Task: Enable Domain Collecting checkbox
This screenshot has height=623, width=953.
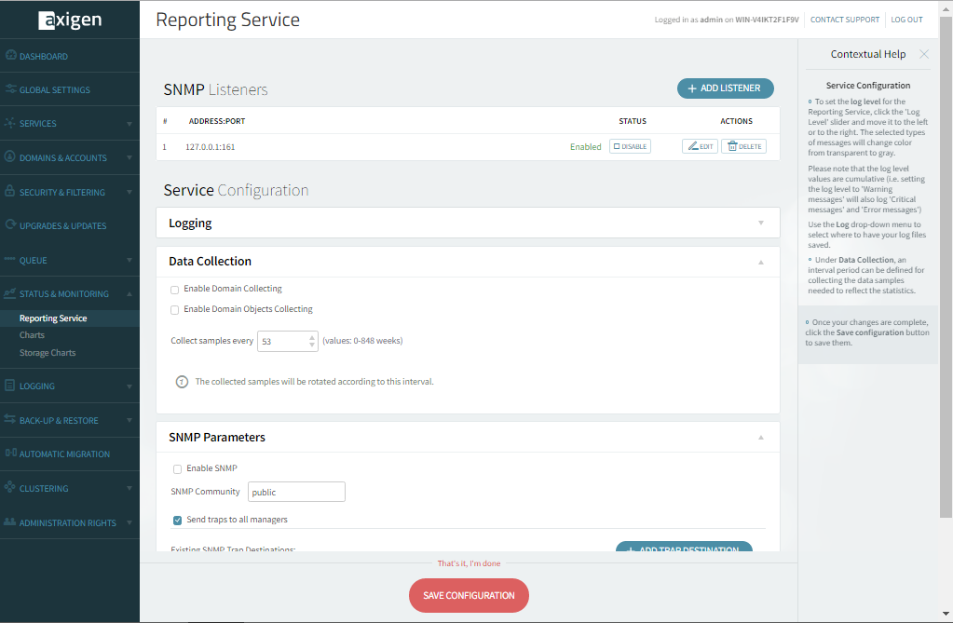Action: pos(175,290)
